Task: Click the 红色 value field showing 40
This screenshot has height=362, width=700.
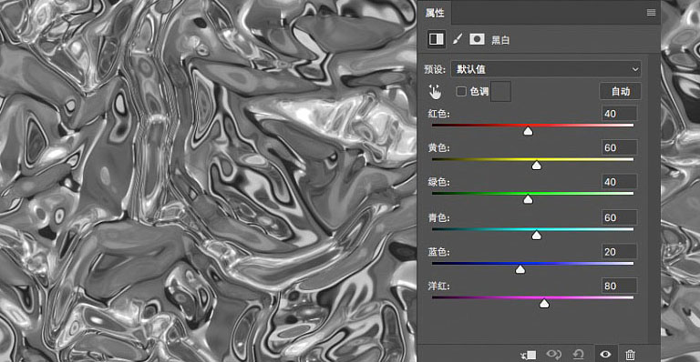Action: tap(619, 114)
